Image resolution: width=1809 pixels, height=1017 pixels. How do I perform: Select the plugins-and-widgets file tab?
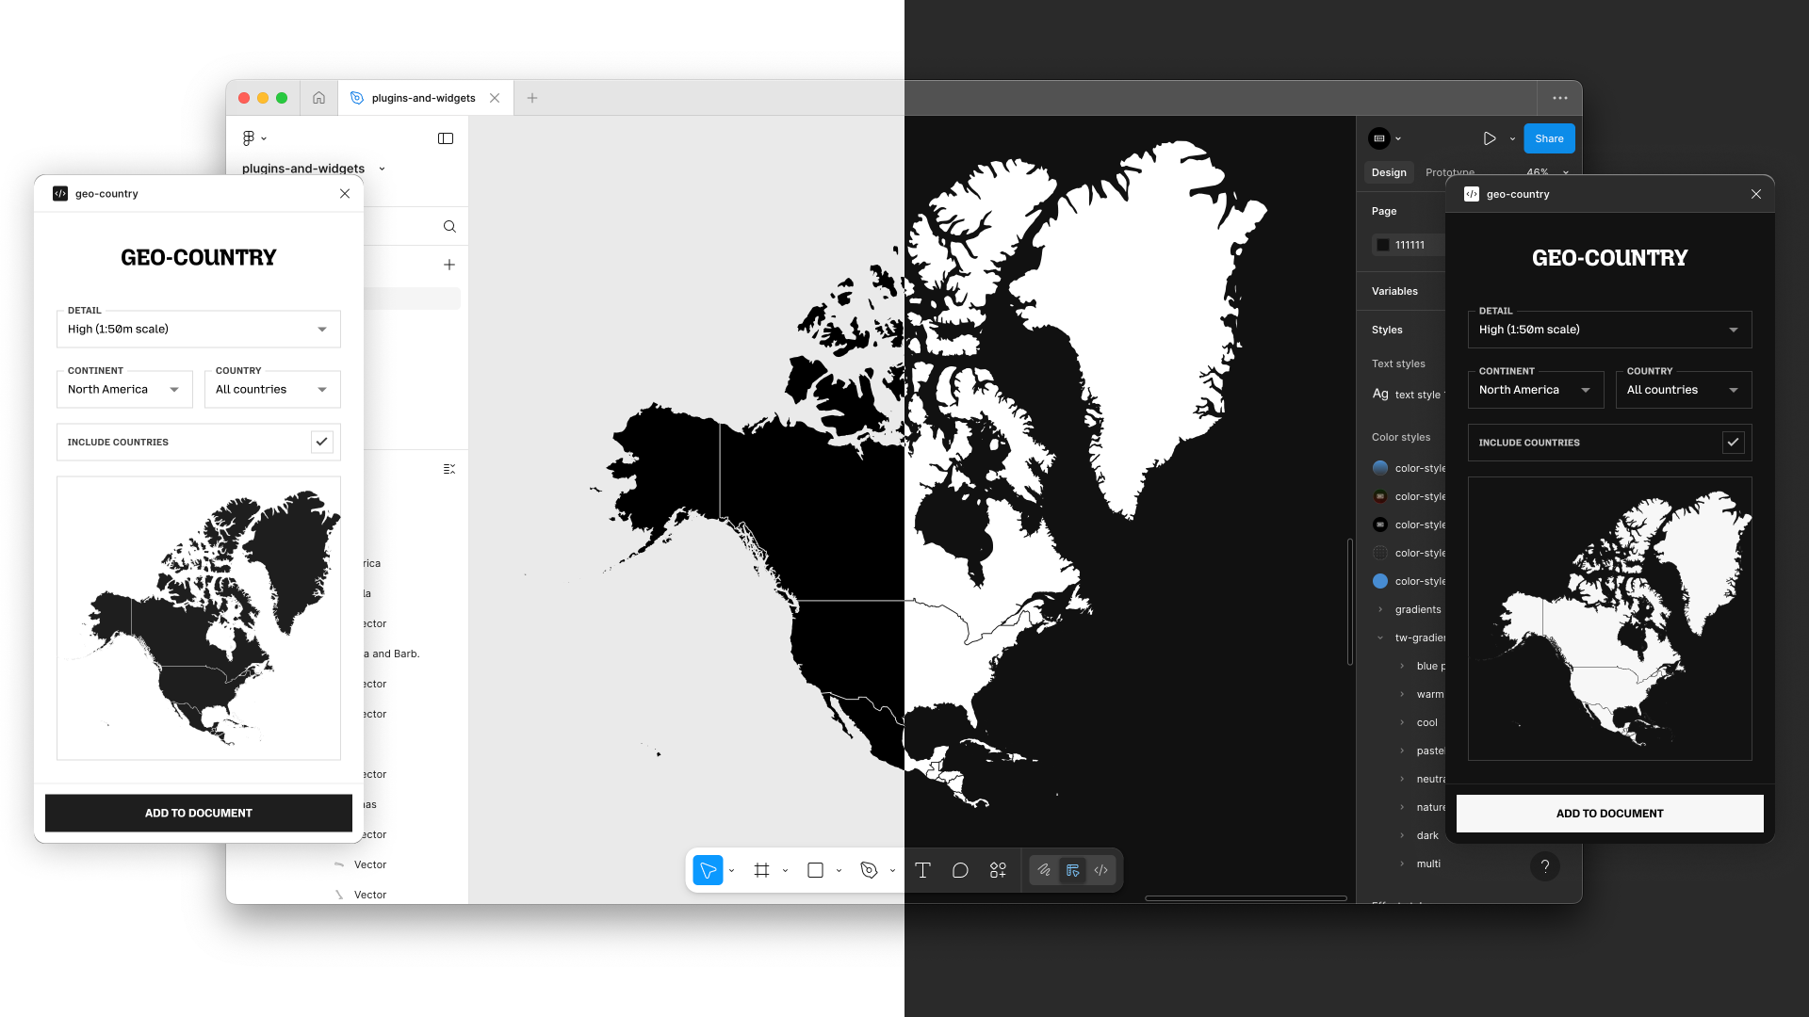pyautogui.click(x=425, y=98)
